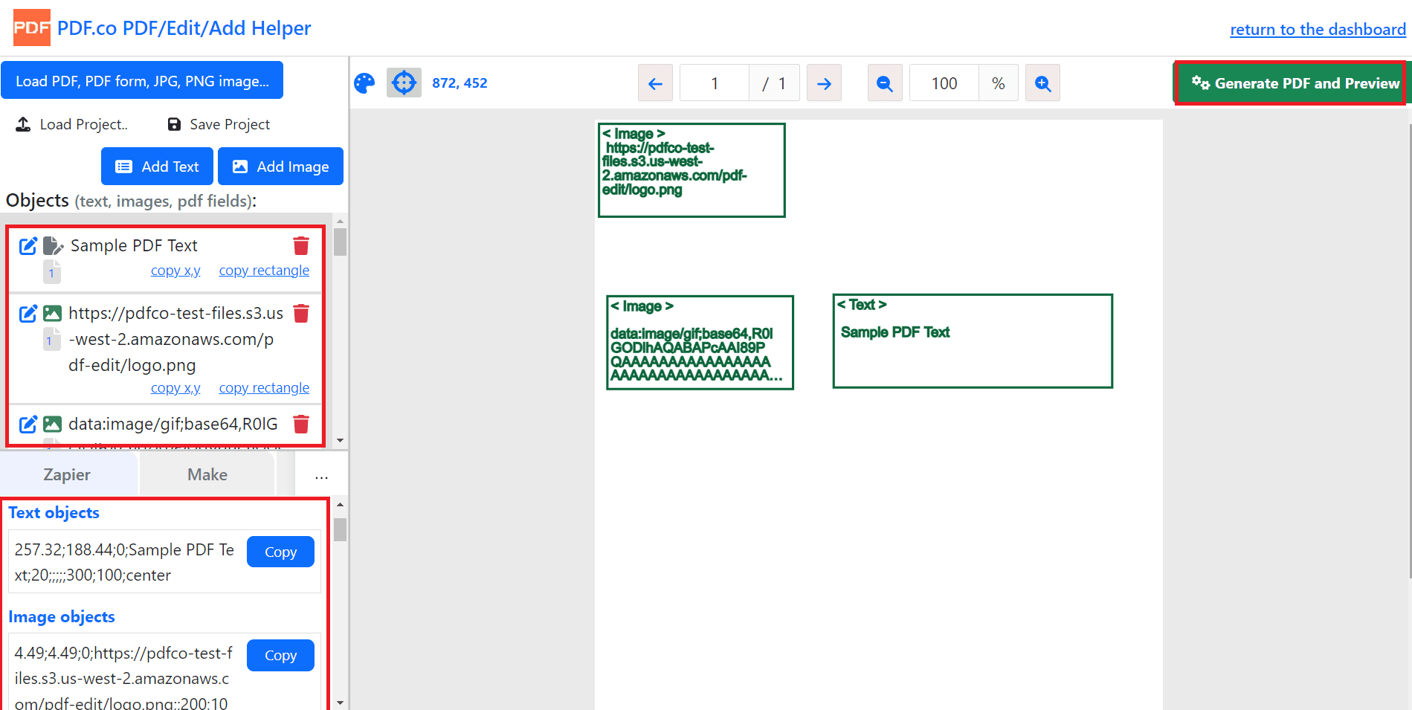Click the zoom out magnifier icon
Viewport: 1412px width, 710px height.
(885, 83)
